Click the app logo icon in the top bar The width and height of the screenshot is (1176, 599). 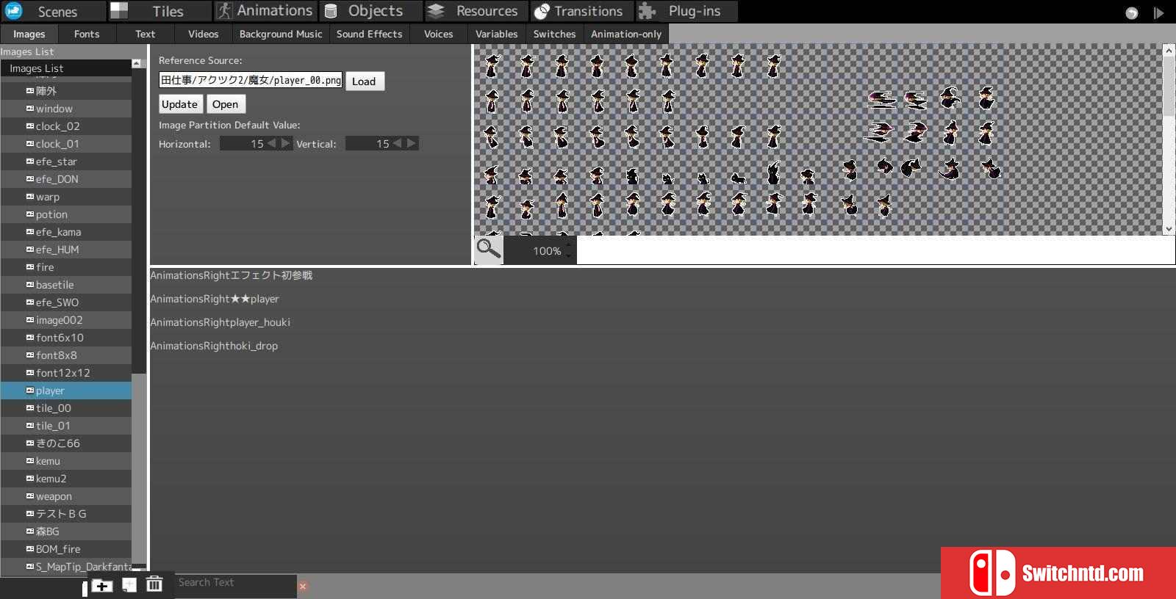(x=13, y=10)
